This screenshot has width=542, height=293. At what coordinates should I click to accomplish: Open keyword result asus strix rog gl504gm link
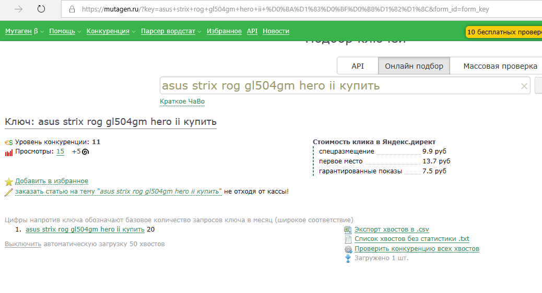[85, 230]
